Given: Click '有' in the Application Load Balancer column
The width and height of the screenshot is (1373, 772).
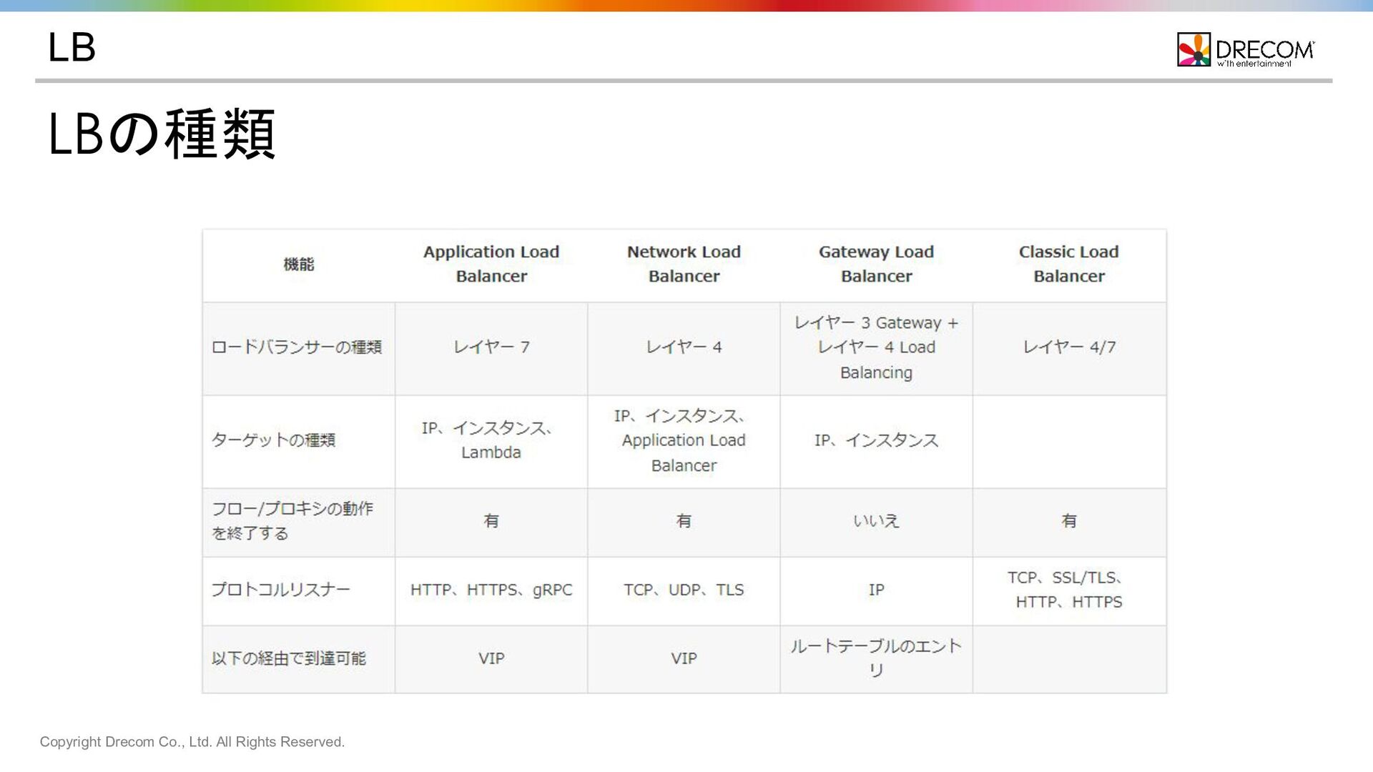Looking at the screenshot, I should [x=491, y=521].
